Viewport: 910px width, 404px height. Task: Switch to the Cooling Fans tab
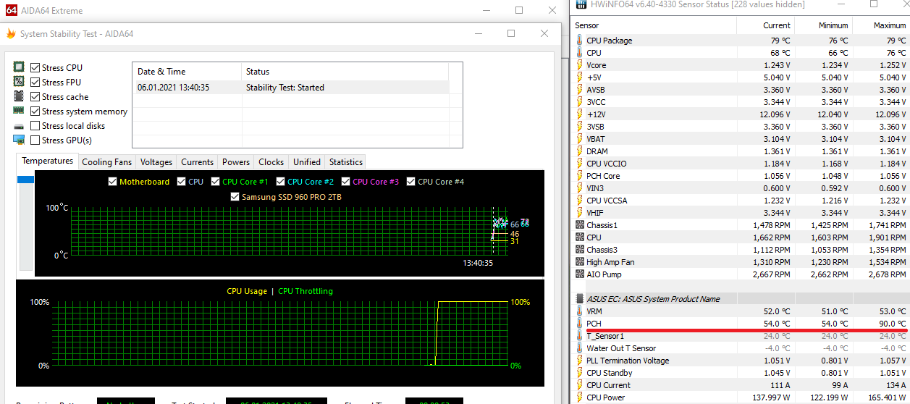(107, 162)
